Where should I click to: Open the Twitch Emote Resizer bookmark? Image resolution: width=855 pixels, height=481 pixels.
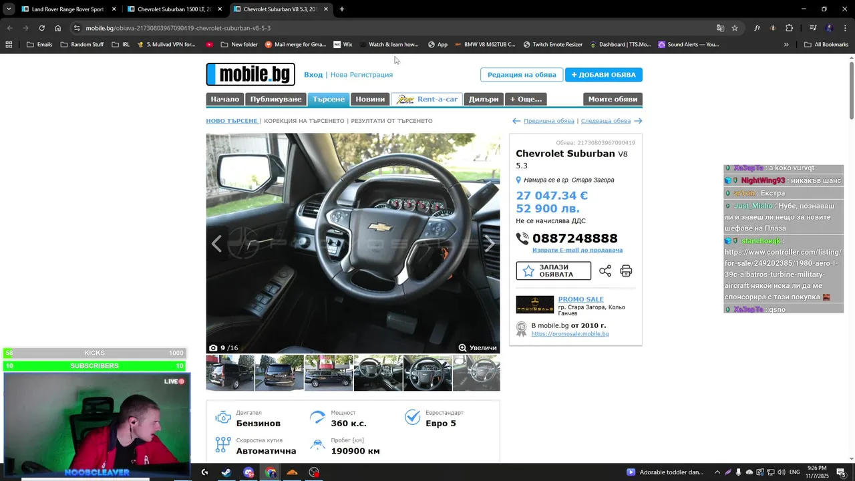click(x=553, y=45)
